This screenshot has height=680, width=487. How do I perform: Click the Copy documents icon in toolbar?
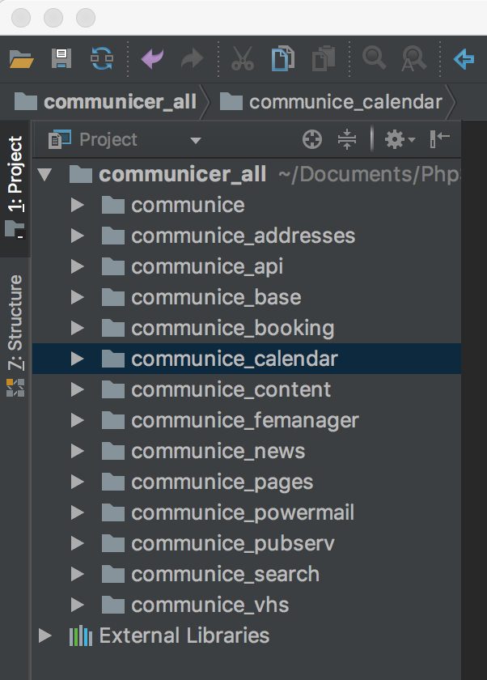(282, 59)
